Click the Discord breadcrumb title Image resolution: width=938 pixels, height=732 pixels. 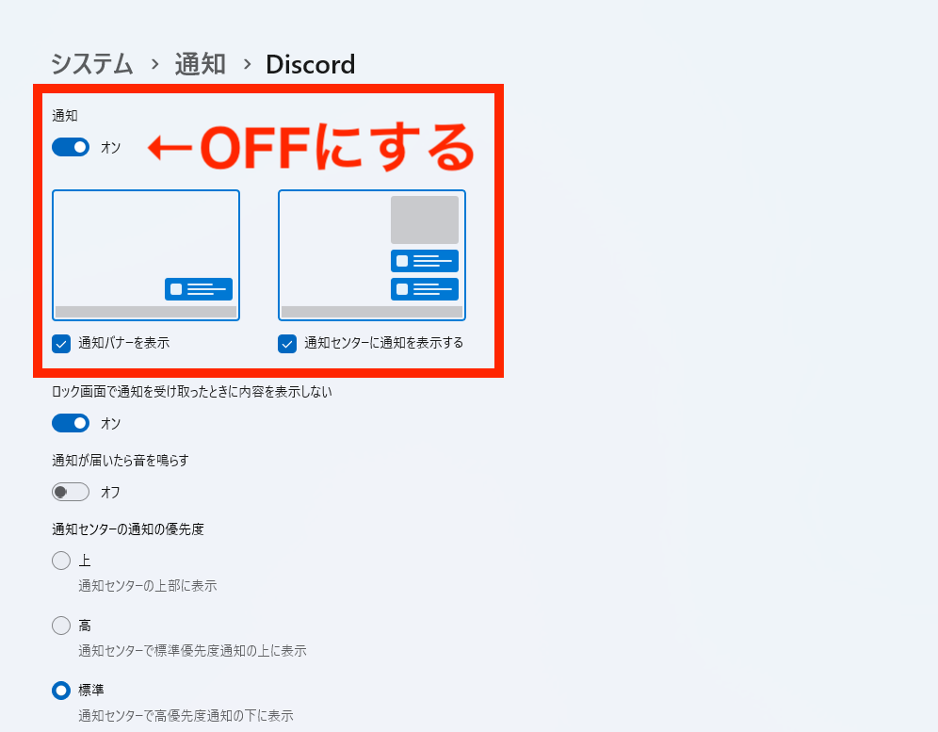point(311,64)
